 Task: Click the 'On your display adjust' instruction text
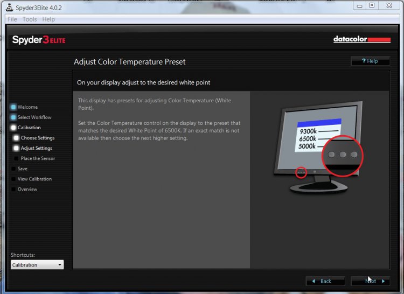[143, 82]
